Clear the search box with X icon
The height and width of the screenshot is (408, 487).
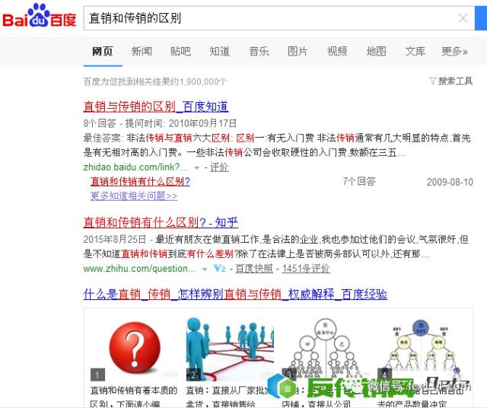463,18
